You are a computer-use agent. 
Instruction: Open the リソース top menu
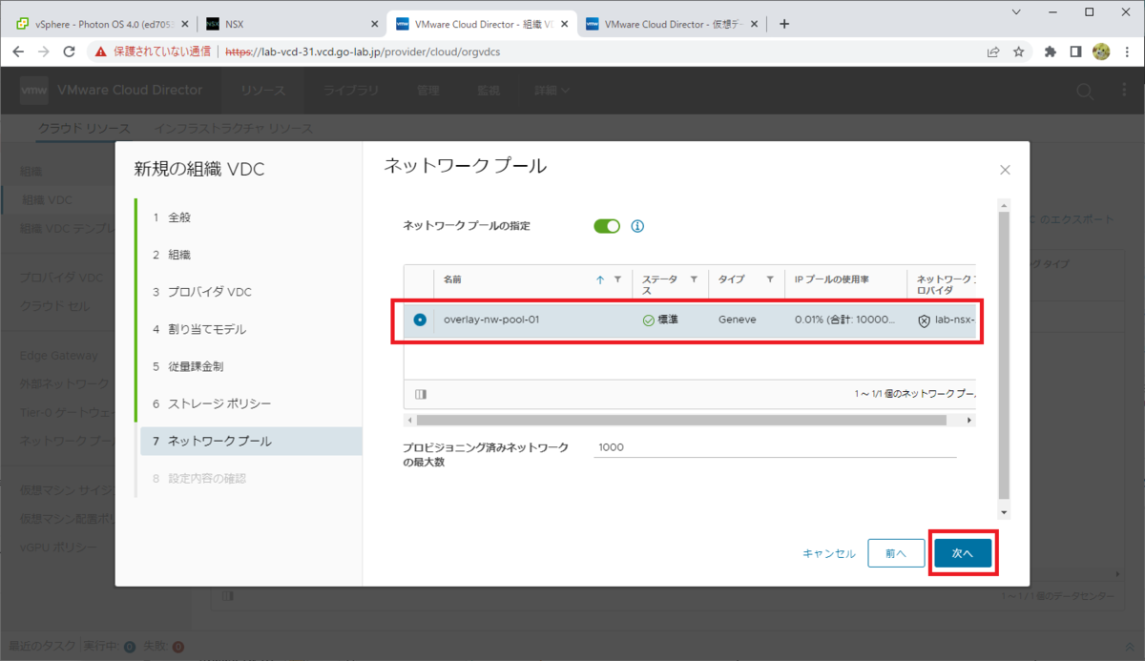(x=263, y=91)
